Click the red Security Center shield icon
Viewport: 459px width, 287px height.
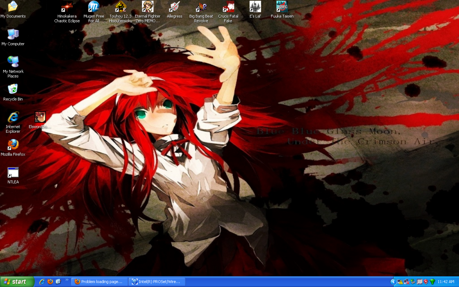pyautogui.click(x=426, y=282)
